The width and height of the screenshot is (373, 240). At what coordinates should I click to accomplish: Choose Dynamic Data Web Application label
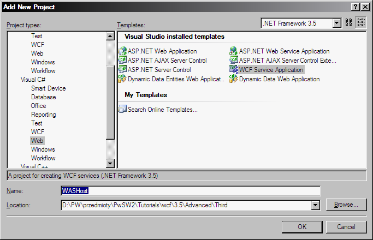pyautogui.click(x=280, y=79)
